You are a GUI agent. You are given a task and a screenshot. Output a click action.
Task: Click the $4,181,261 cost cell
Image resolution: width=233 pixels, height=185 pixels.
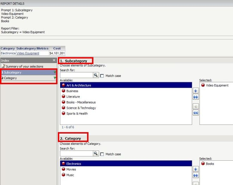click(x=57, y=53)
